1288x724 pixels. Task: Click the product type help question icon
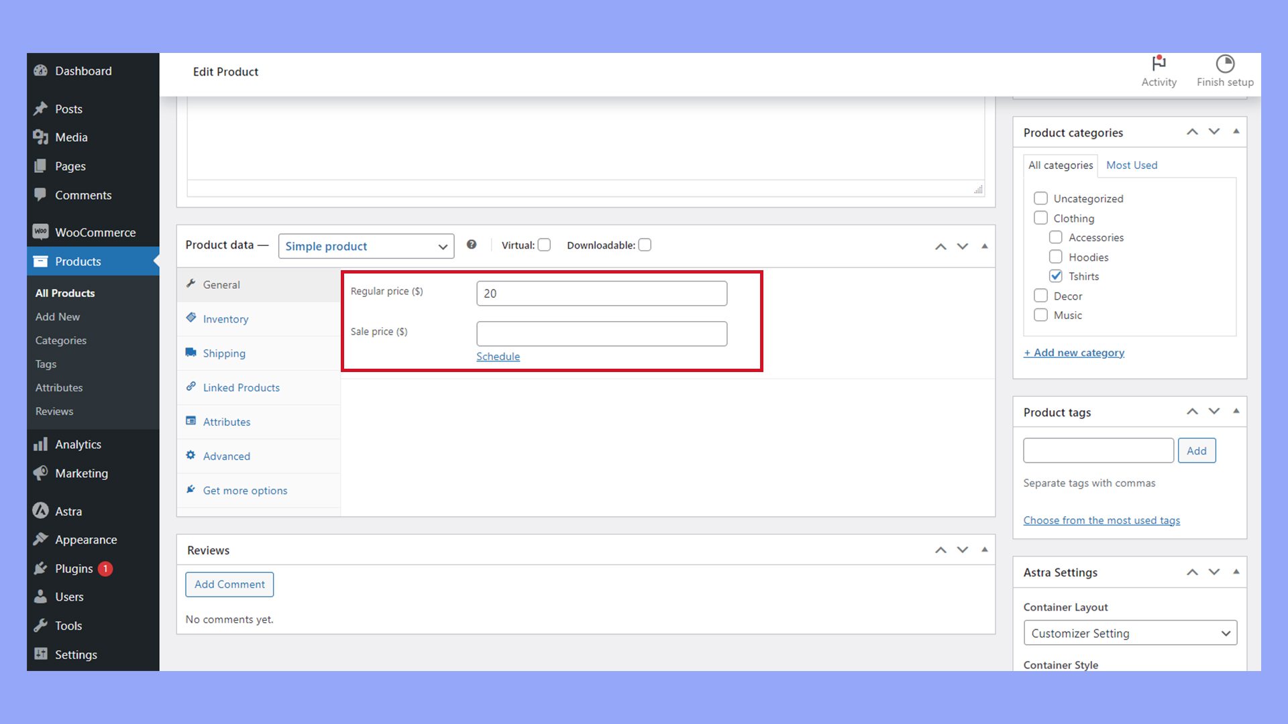tap(472, 245)
